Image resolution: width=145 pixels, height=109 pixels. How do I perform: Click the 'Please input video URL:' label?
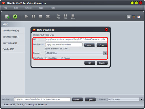(x=43, y=35)
